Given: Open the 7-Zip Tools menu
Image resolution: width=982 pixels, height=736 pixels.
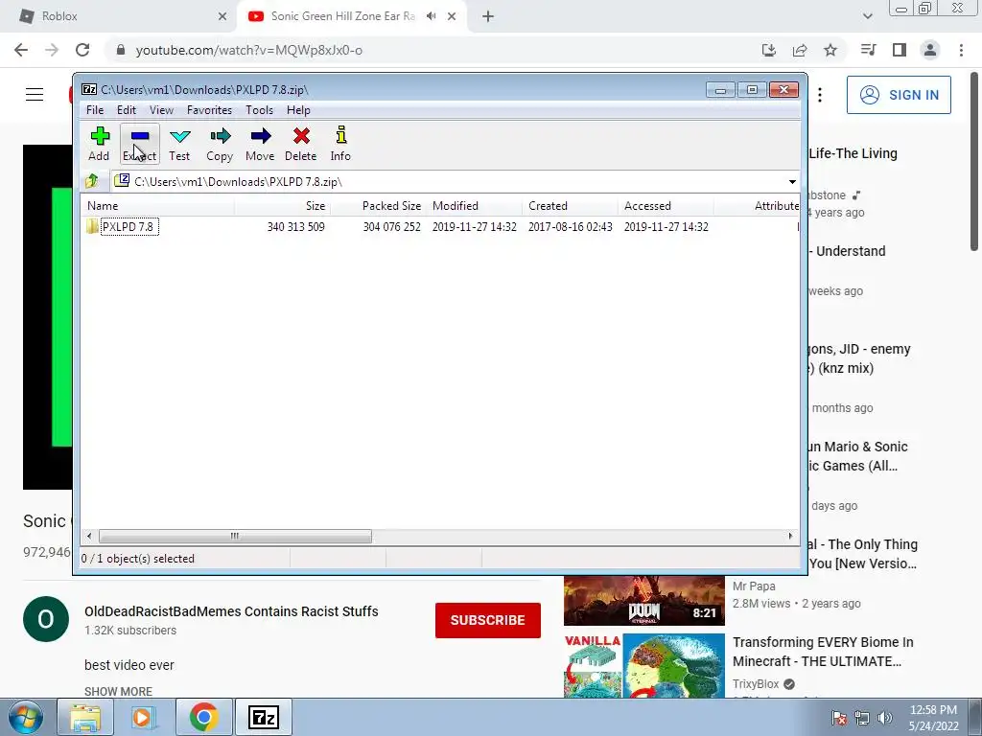Looking at the screenshot, I should click(x=259, y=110).
